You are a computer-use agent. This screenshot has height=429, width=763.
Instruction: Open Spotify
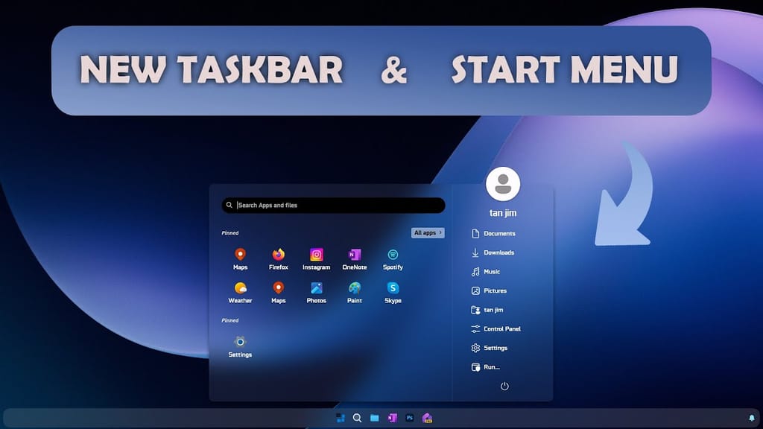[x=393, y=255]
